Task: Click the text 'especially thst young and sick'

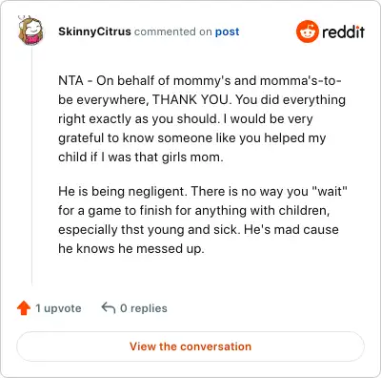Action: 148,230
